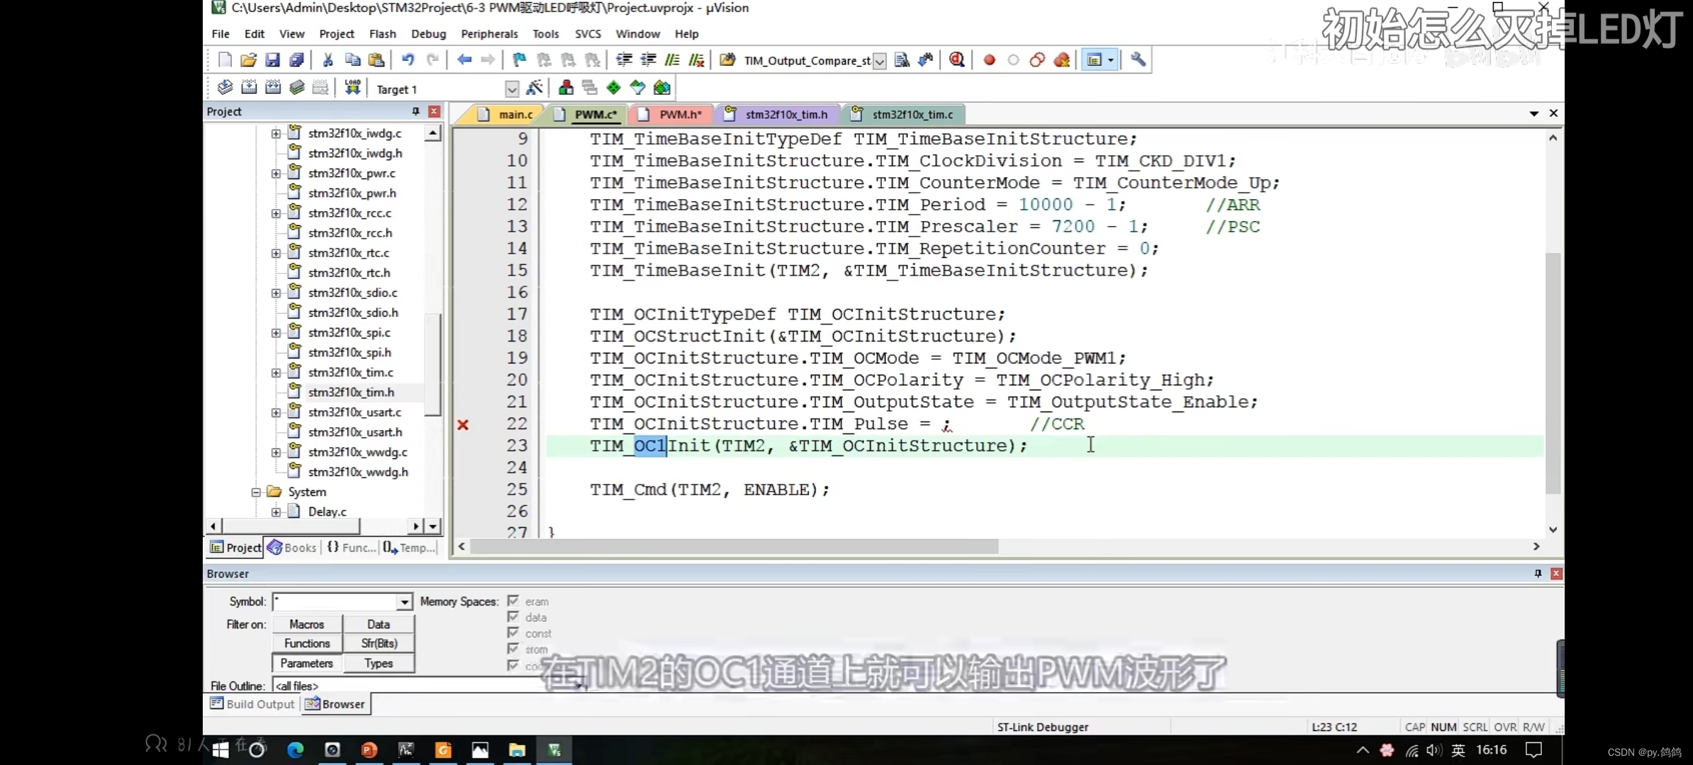Image resolution: width=1693 pixels, height=765 pixels.
Task: Undo the last edit with the Undo icon
Action: [408, 60]
